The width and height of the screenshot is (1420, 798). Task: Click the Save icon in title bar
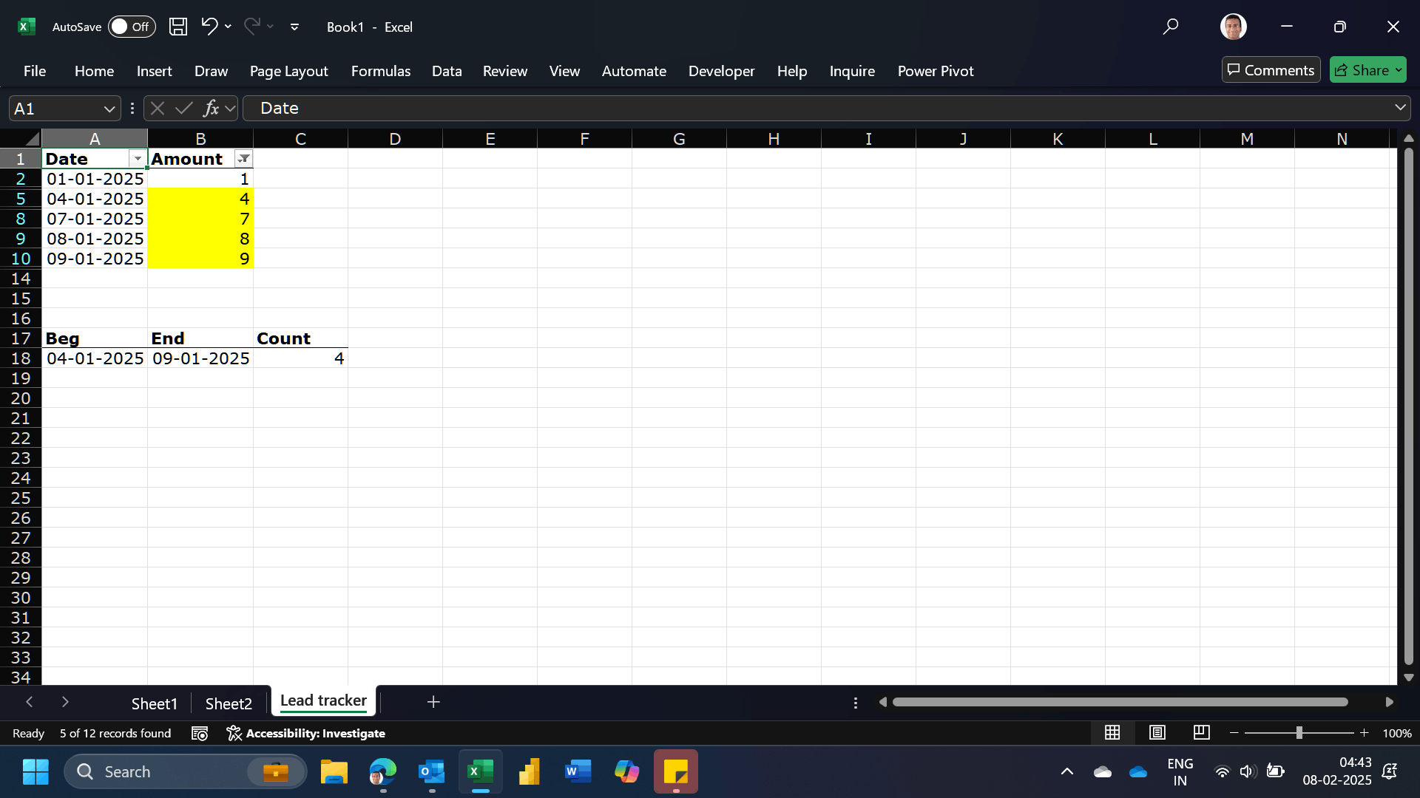click(177, 27)
